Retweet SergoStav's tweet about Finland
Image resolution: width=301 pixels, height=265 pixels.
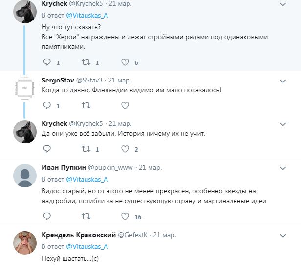click(86, 105)
